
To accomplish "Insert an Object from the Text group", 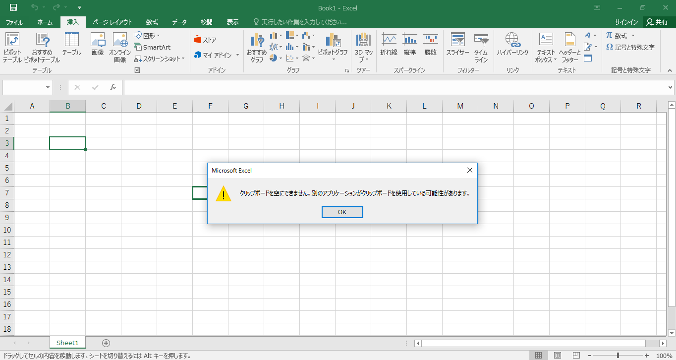I will pos(588,58).
